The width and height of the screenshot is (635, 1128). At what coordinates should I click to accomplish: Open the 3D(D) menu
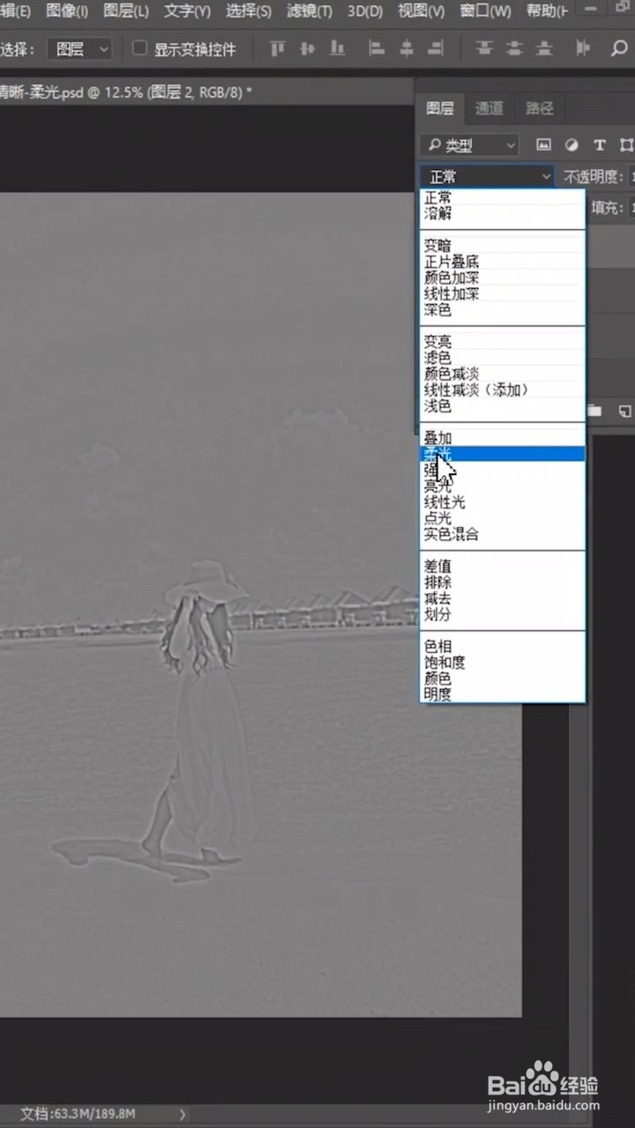pos(365,11)
